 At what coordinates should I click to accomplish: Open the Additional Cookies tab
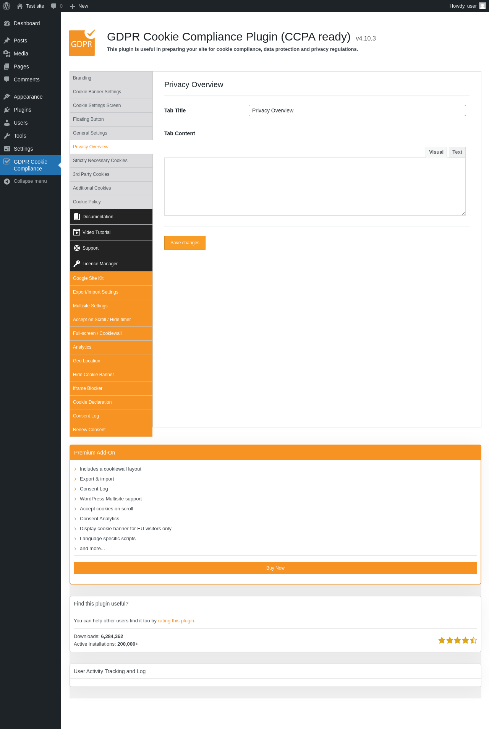coord(111,188)
